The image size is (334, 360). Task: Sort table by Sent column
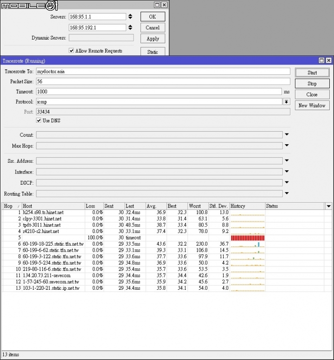coord(114,206)
